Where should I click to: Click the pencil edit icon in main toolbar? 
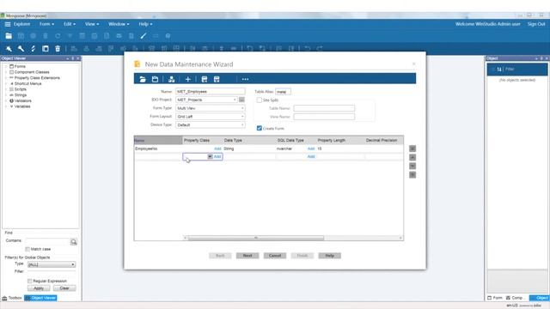144,36
